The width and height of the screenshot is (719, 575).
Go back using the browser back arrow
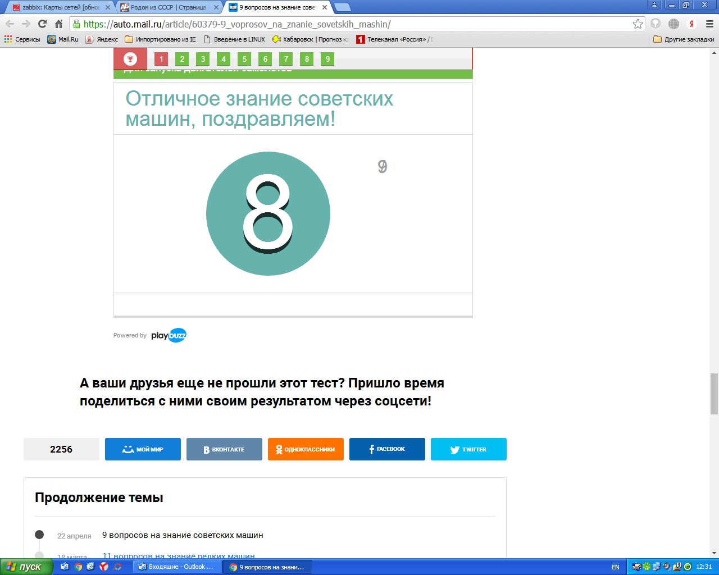click(10, 24)
